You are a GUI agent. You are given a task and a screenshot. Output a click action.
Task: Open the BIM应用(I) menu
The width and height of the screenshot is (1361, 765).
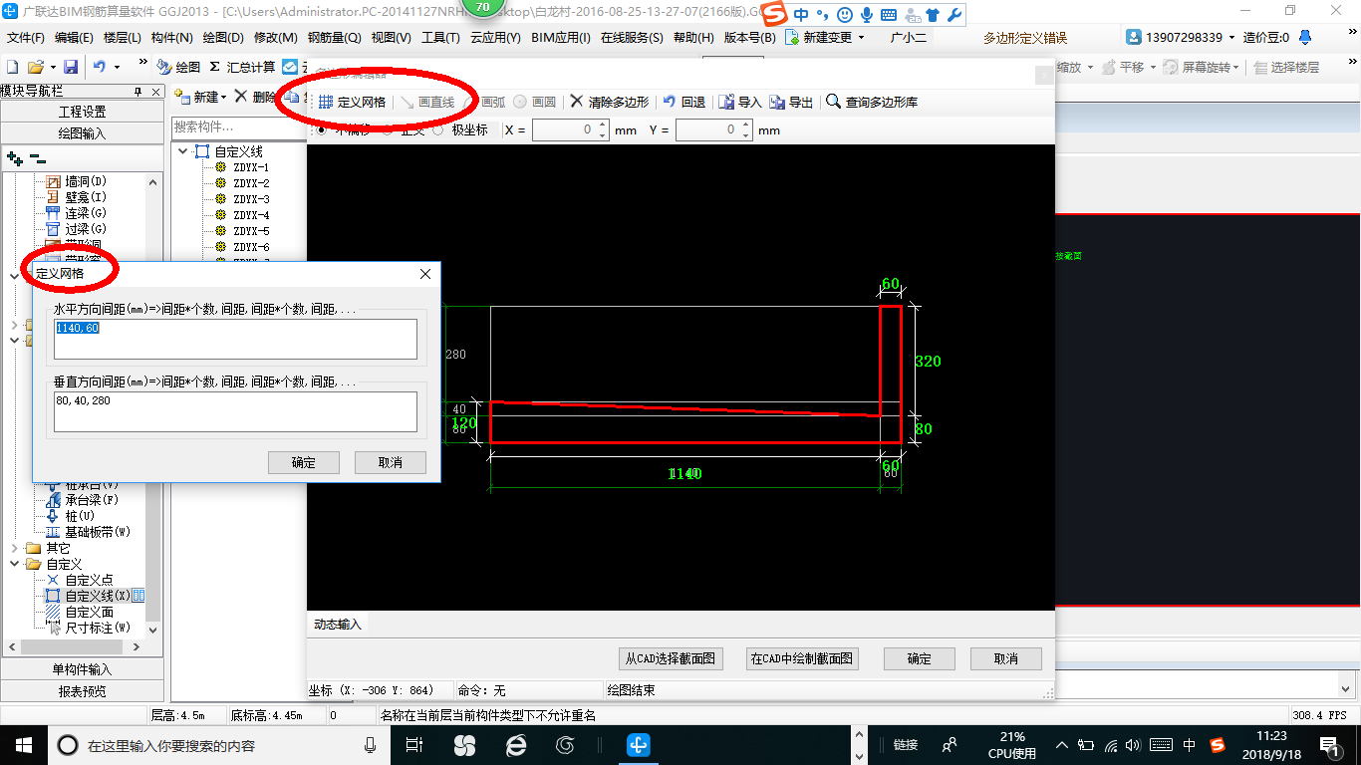click(x=561, y=38)
